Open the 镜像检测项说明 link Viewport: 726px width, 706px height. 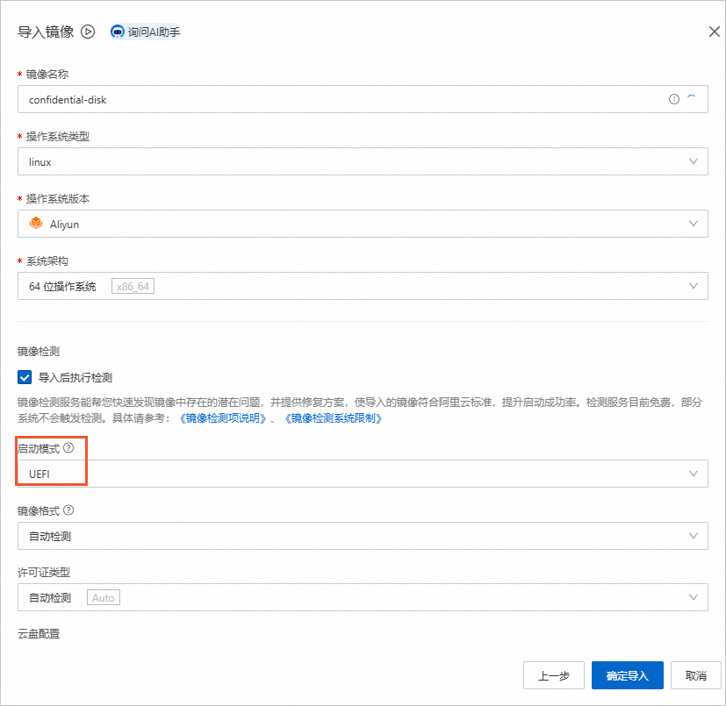coord(223,418)
